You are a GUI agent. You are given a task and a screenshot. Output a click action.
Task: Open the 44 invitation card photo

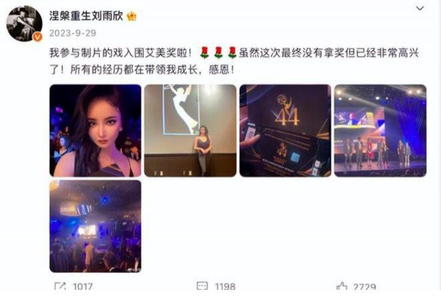point(285,131)
